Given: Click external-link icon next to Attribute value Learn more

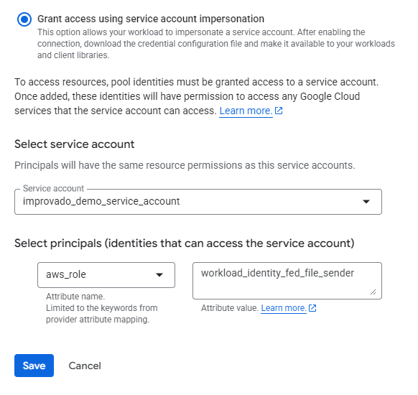Looking at the screenshot, I should tap(312, 308).
